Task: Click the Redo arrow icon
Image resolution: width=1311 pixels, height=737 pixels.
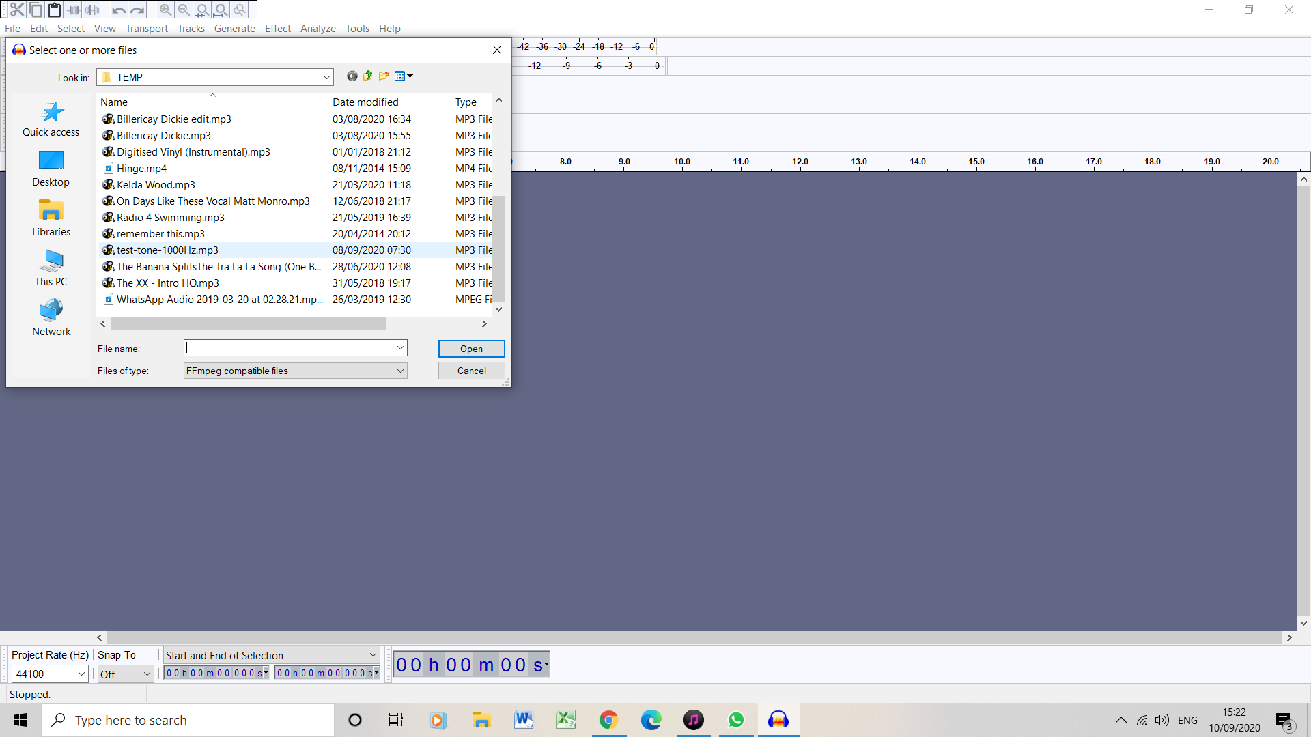Action: click(137, 10)
